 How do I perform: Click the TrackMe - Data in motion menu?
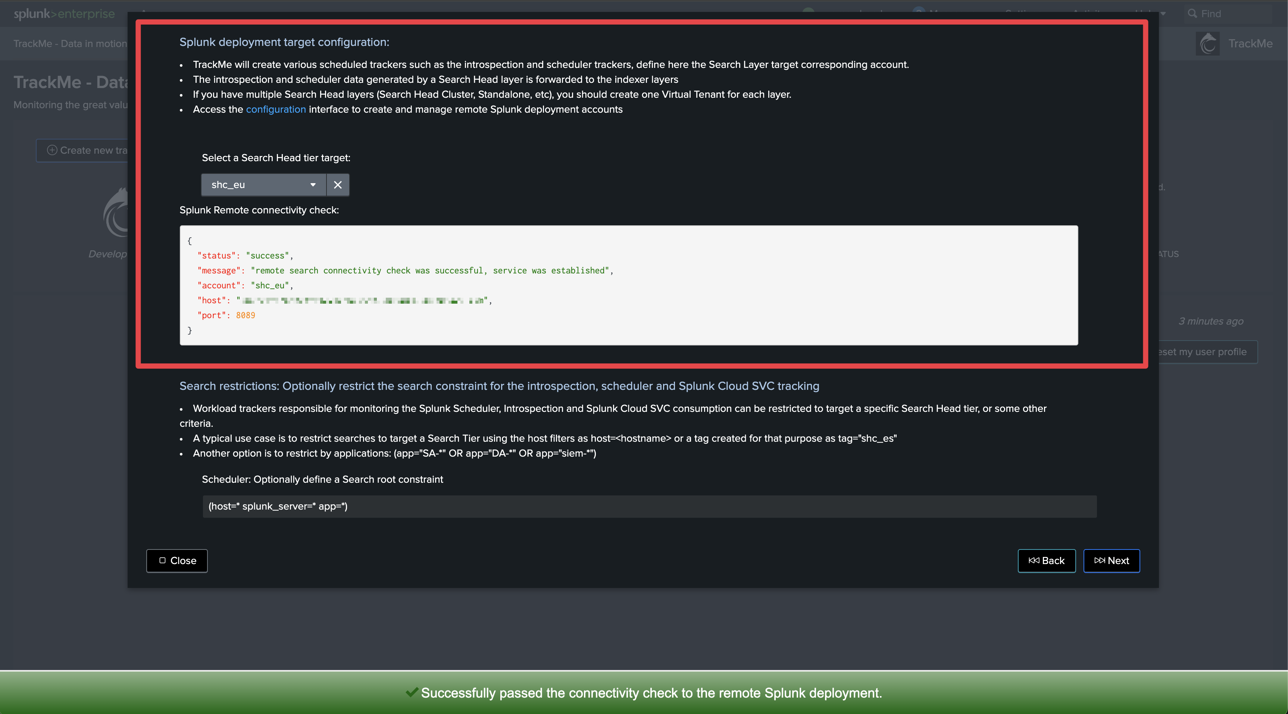pos(70,44)
